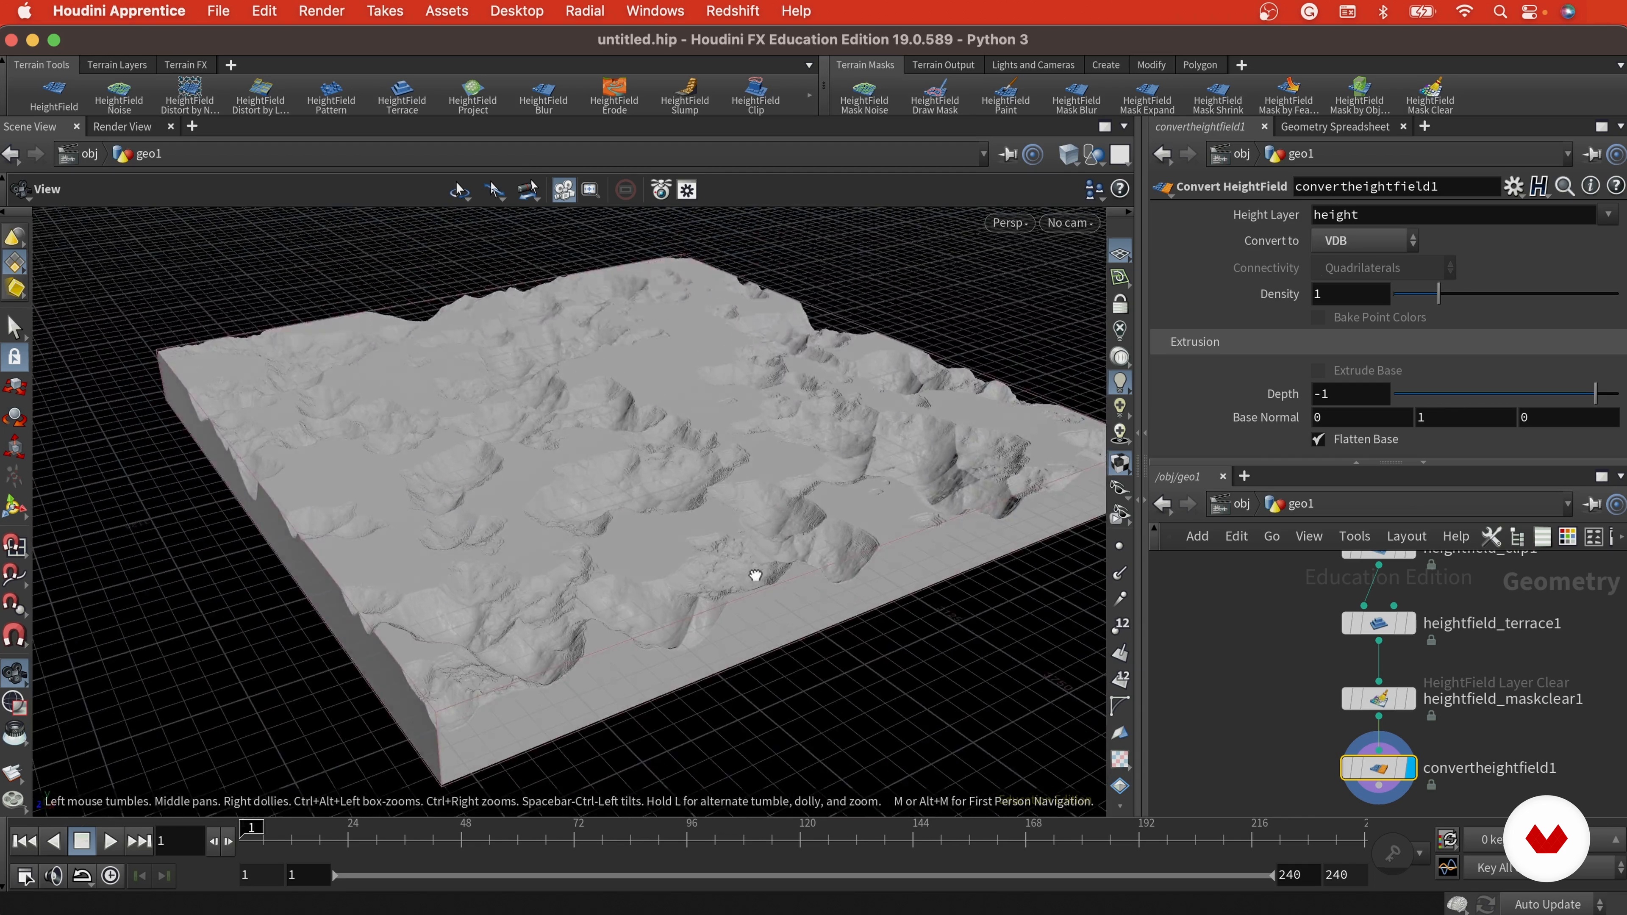Toggle the audio speaker button in playbar

(x=54, y=875)
